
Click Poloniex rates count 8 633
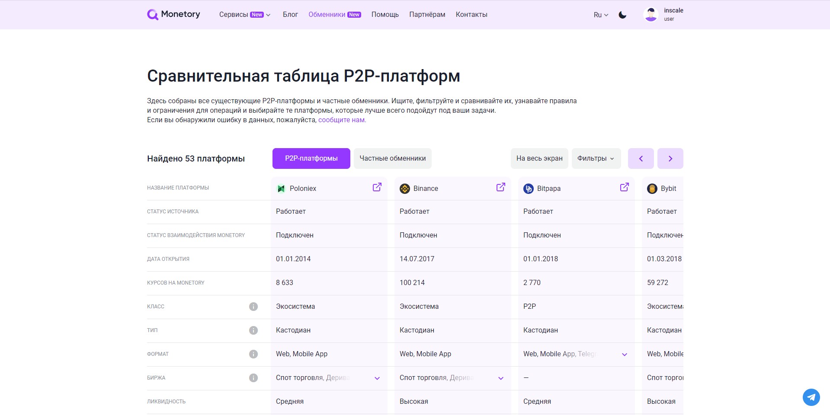pos(285,283)
